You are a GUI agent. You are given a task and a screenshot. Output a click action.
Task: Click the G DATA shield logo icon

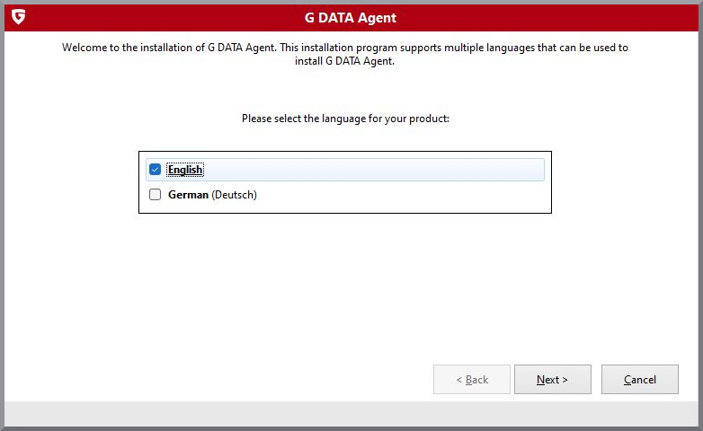tap(18, 17)
